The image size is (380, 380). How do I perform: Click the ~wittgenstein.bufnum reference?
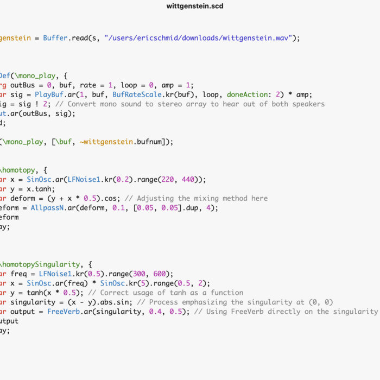tap(124, 142)
